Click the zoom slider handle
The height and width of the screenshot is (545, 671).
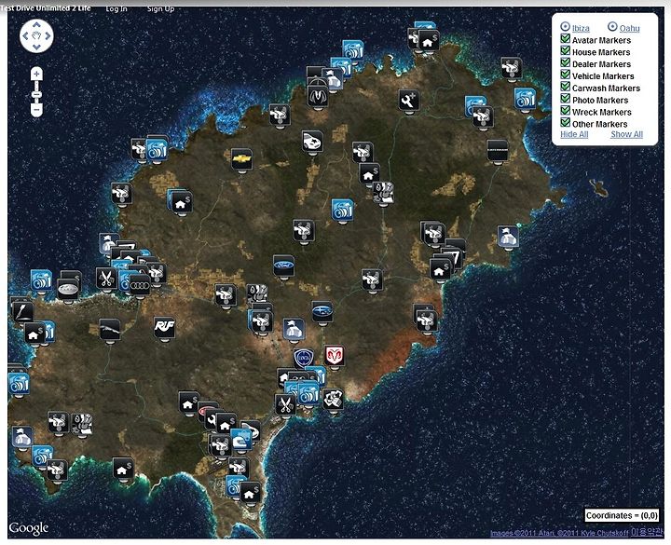point(36,94)
